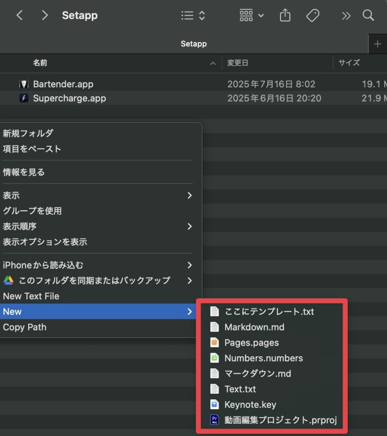Open Finder search with the magnifier icon
This screenshot has height=436, width=387.
(x=368, y=15)
